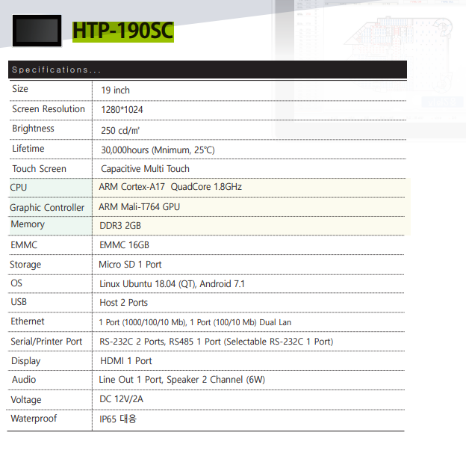
Task: Click the IP65 waterproof value
Action: pyautogui.click(x=118, y=419)
